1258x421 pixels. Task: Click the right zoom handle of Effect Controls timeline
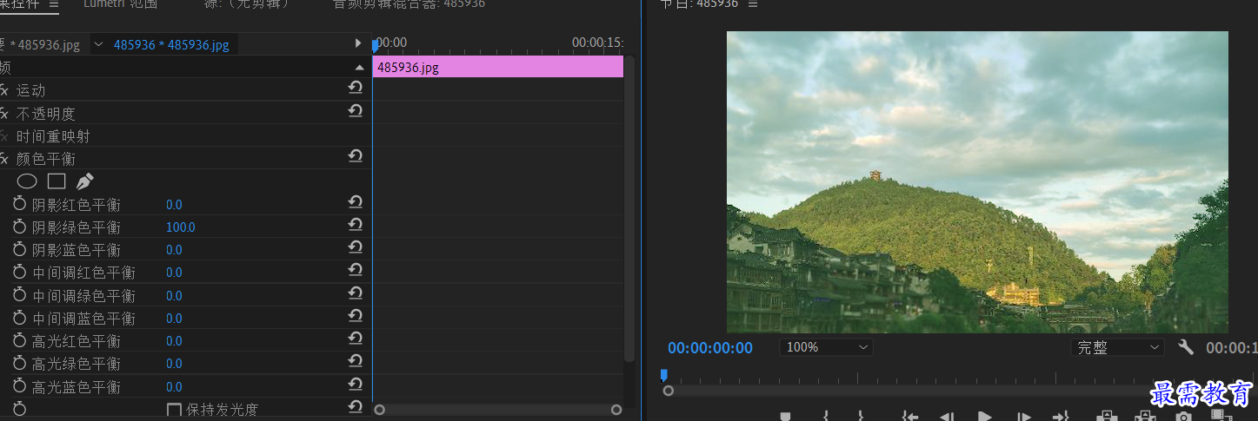(616, 410)
